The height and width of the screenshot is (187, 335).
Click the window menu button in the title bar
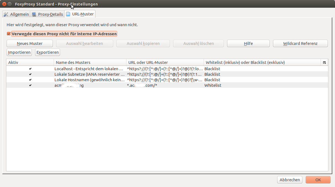10,4
